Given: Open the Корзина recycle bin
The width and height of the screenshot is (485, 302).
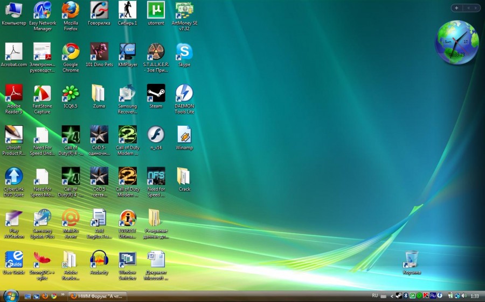Looking at the screenshot, I should tap(412, 263).
